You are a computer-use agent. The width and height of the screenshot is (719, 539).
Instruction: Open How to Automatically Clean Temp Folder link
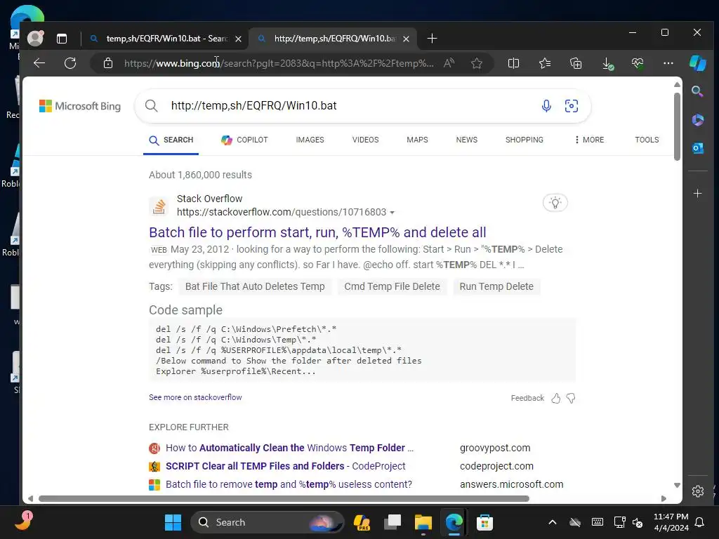pyautogui.click(x=289, y=448)
